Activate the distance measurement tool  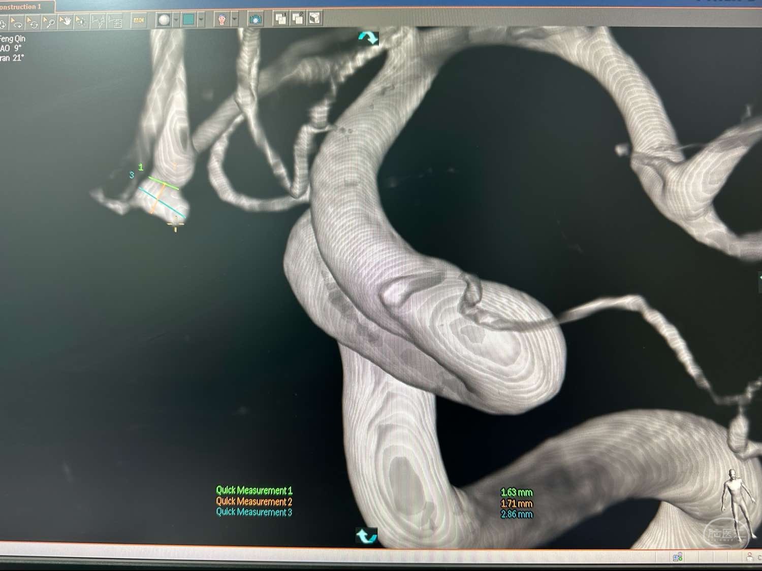[x=99, y=21]
